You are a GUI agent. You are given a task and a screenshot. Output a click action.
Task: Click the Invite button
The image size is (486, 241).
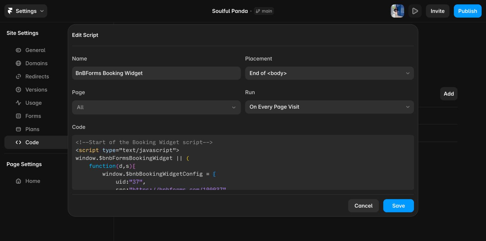437,11
